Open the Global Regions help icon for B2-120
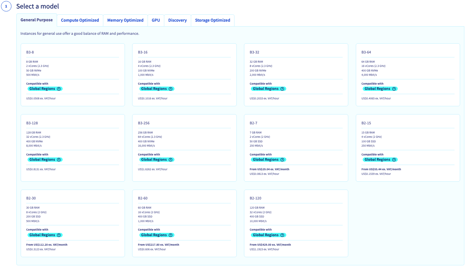 (282, 235)
